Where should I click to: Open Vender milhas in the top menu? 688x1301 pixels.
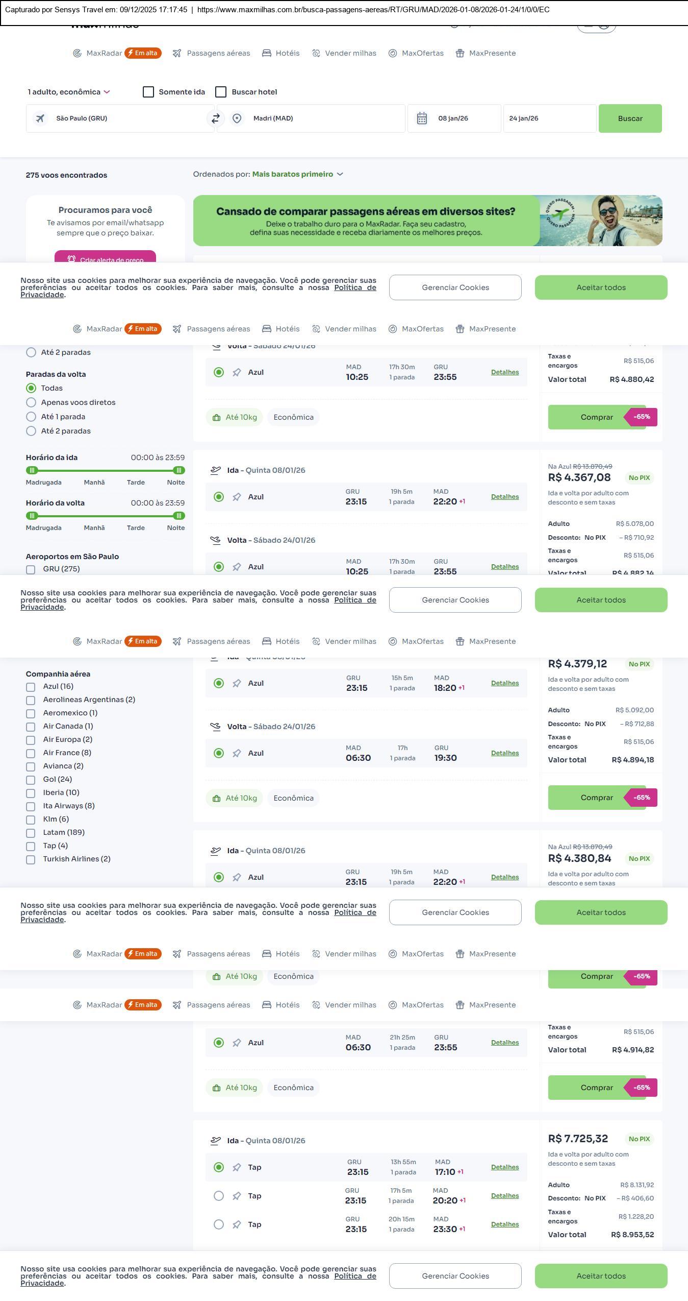[x=350, y=53]
